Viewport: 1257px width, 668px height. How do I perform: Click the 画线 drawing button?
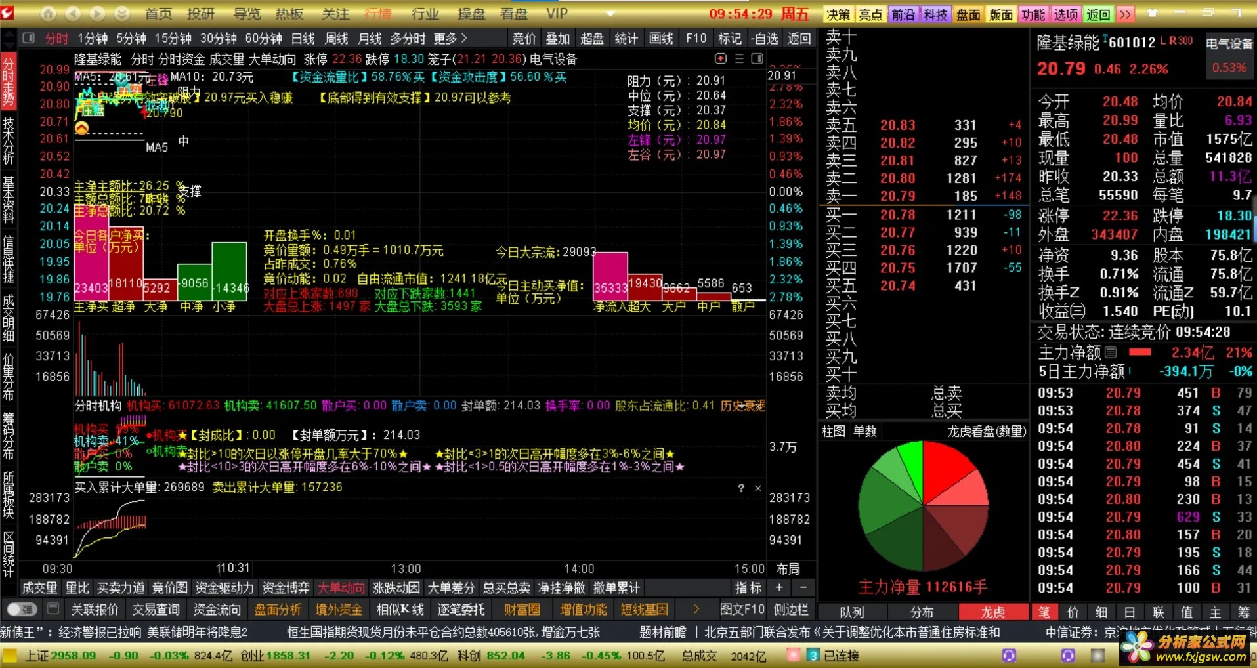point(661,39)
